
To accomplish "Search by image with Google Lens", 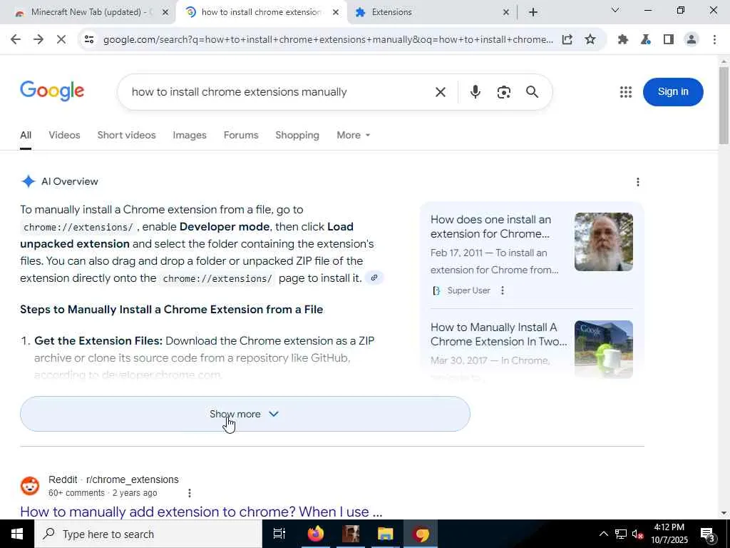I will click(504, 92).
